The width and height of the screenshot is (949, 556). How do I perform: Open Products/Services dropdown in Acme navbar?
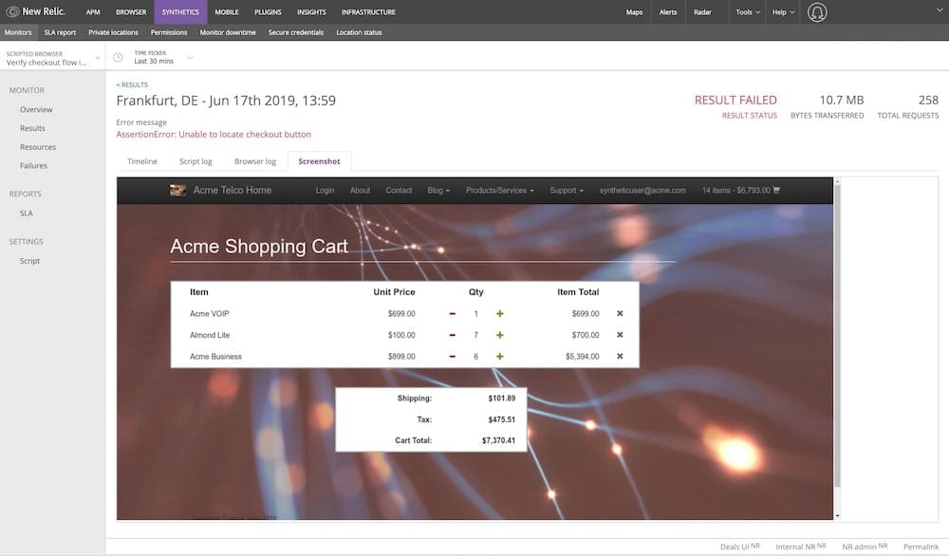tap(500, 190)
